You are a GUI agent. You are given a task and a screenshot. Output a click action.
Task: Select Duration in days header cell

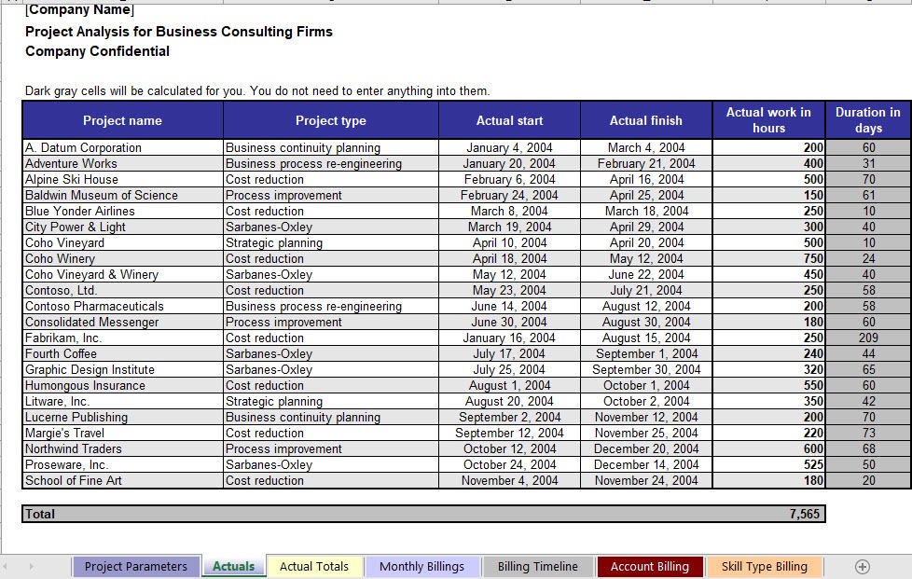tap(868, 120)
